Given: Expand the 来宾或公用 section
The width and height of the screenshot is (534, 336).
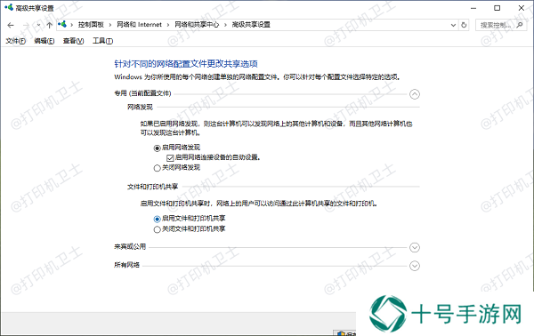Looking at the screenshot, I should [415, 247].
